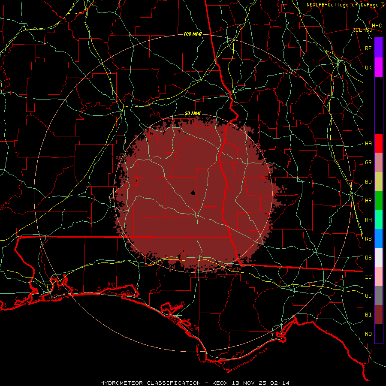Click the dark red BI legend swatch
Screen dimensions: 386x386
pyautogui.click(x=379, y=315)
